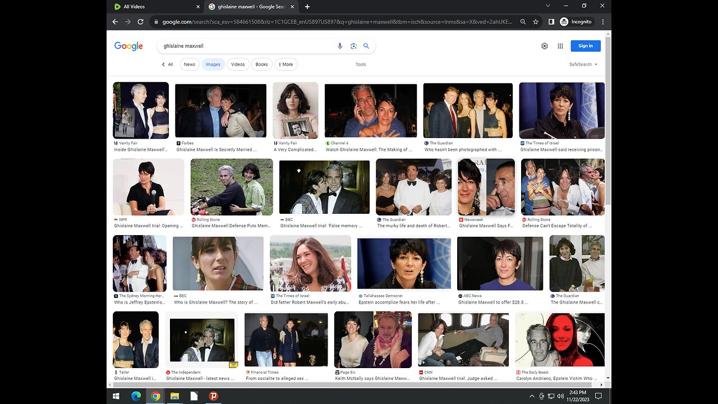Reload the current page
718x404 pixels.
pyautogui.click(x=141, y=22)
